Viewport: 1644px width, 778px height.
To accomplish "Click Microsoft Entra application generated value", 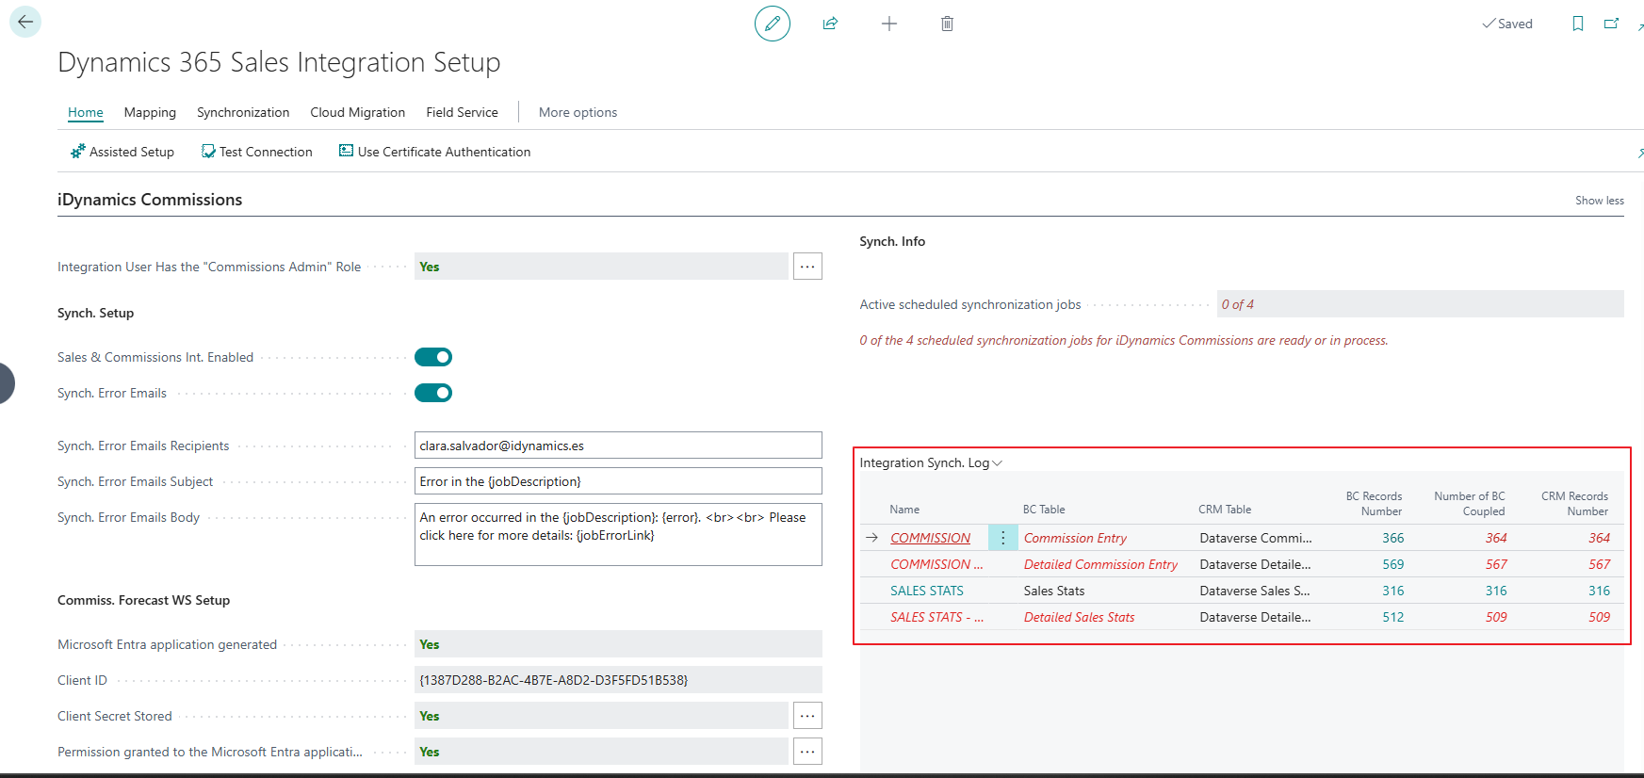I will (x=618, y=644).
